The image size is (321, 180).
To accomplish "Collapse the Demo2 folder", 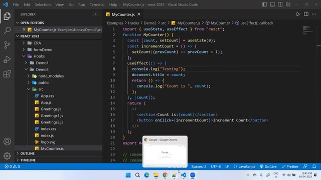I will (x=42, y=69).
